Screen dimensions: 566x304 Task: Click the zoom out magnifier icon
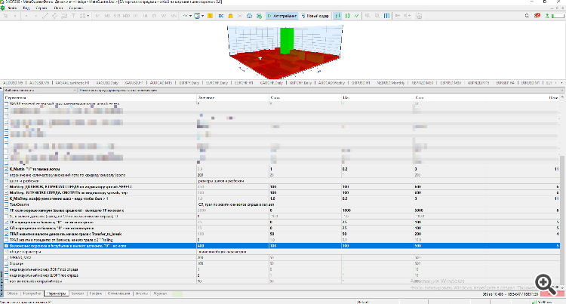pos(377,16)
